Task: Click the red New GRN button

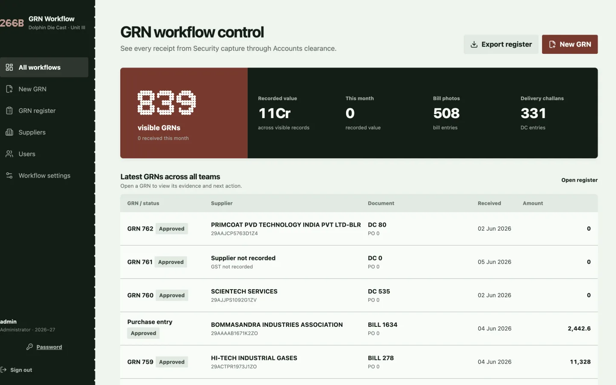Action: coord(570,44)
